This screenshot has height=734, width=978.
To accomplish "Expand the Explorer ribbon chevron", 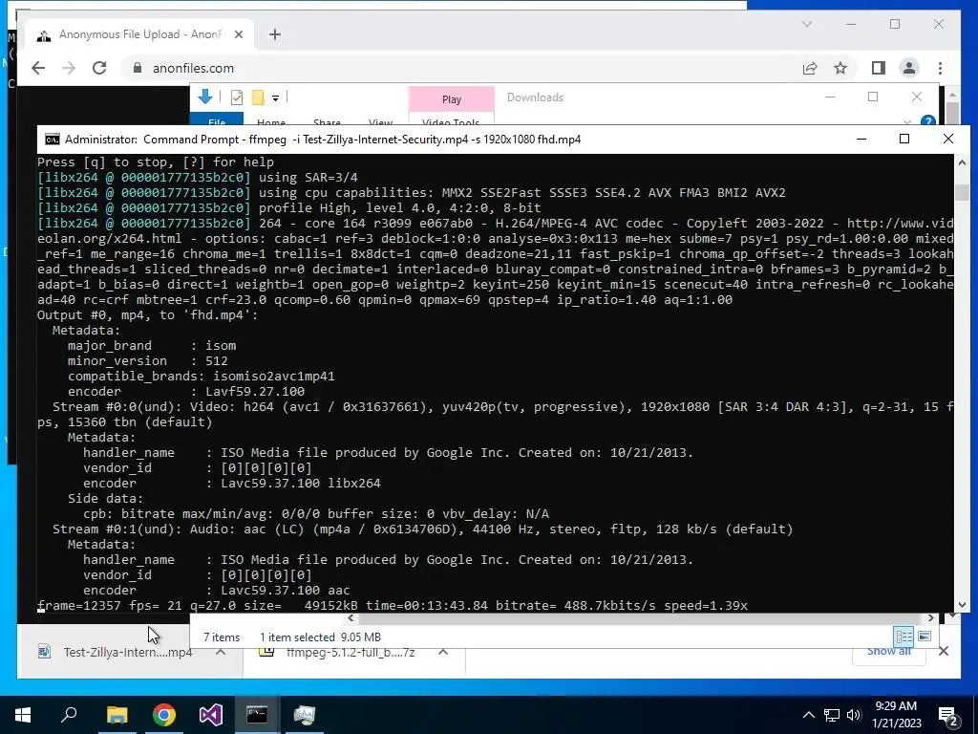I will click(x=907, y=121).
